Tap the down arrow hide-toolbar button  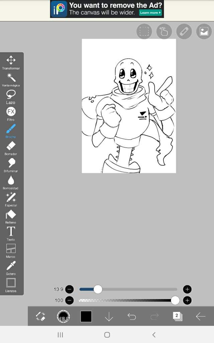[x=109, y=316]
